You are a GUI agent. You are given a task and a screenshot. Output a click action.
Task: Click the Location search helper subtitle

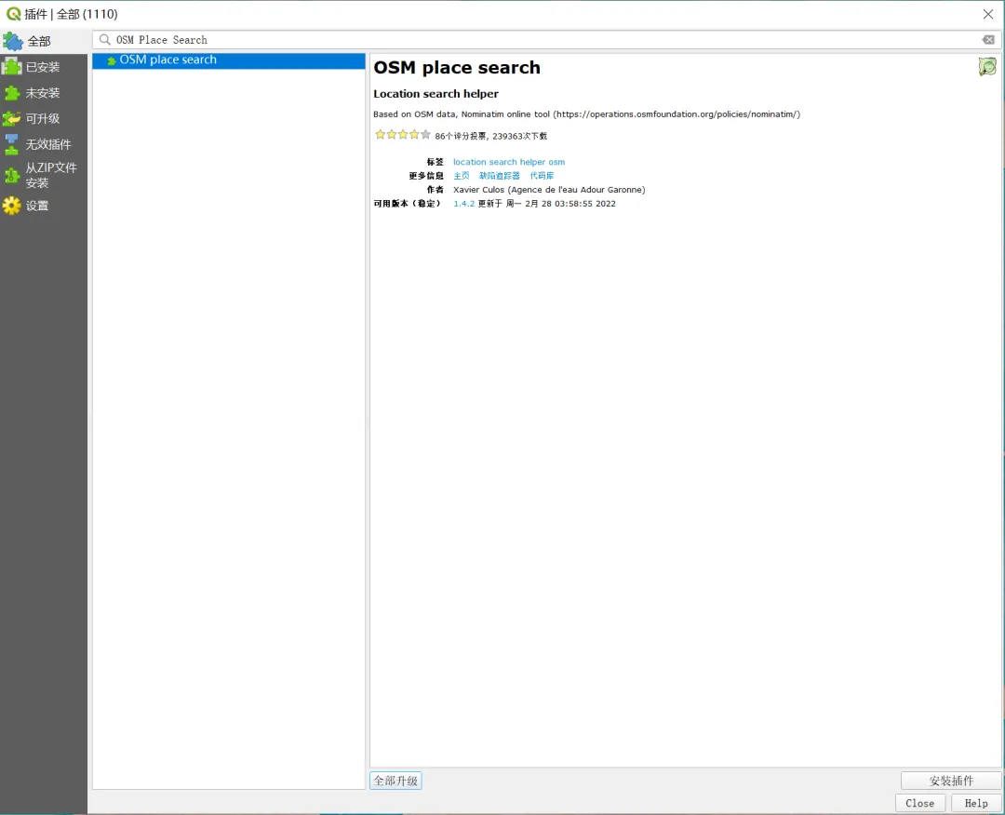tap(435, 94)
